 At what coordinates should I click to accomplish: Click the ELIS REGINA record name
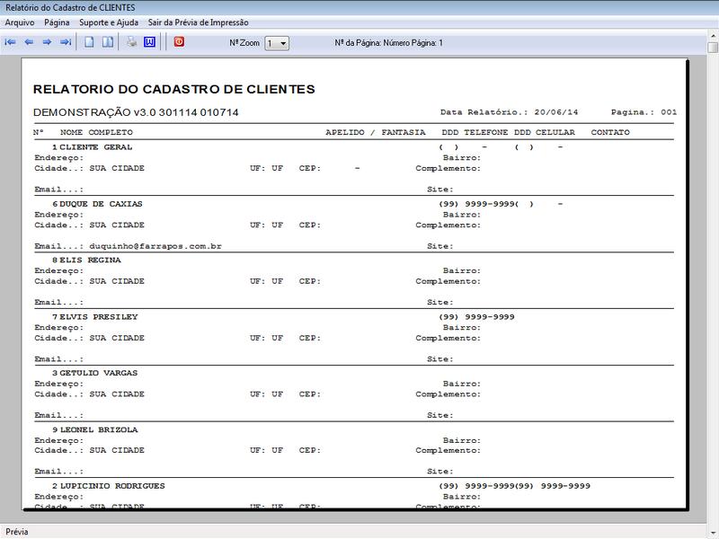click(91, 261)
